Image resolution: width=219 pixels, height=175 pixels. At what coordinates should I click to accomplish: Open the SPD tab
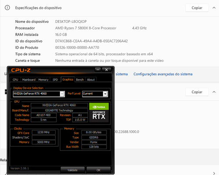tap(55, 80)
